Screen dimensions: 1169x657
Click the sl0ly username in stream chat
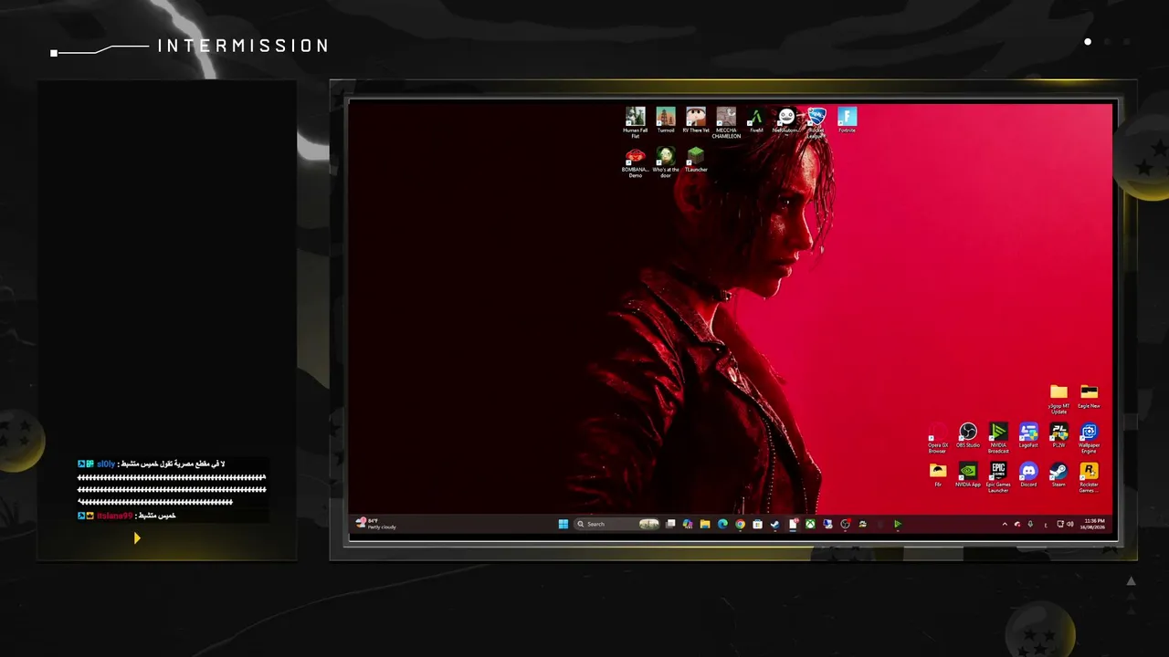point(106,464)
